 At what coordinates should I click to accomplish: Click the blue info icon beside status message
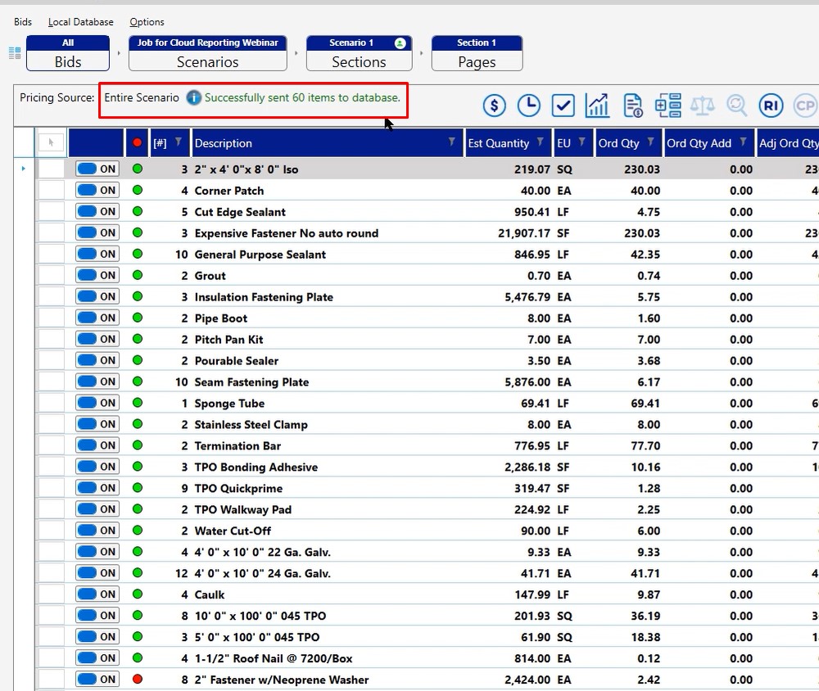pyautogui.click(x=193, y=97)
